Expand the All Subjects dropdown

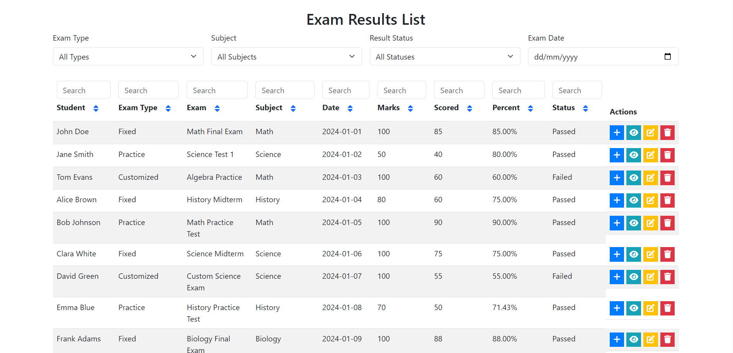(x=286, y=56)
